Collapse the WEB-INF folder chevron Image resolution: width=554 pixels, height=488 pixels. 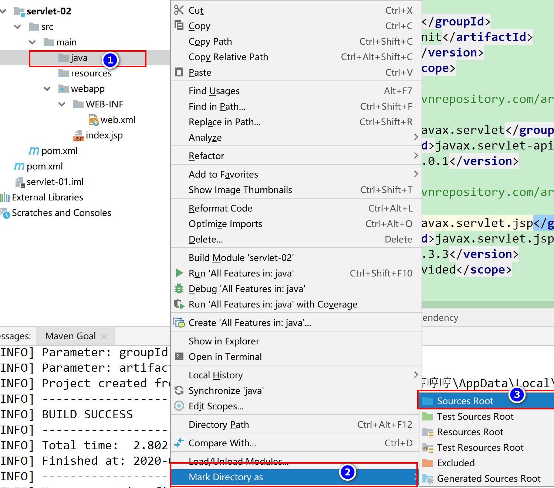pos(62,104)
